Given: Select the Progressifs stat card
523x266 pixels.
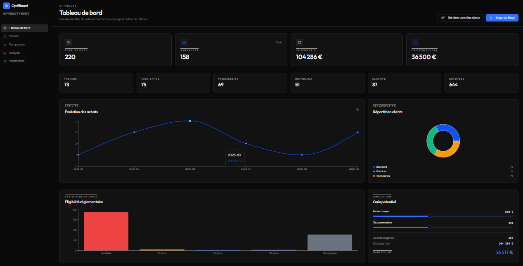Looking at the screenshot, I should (x=251, y=83).
